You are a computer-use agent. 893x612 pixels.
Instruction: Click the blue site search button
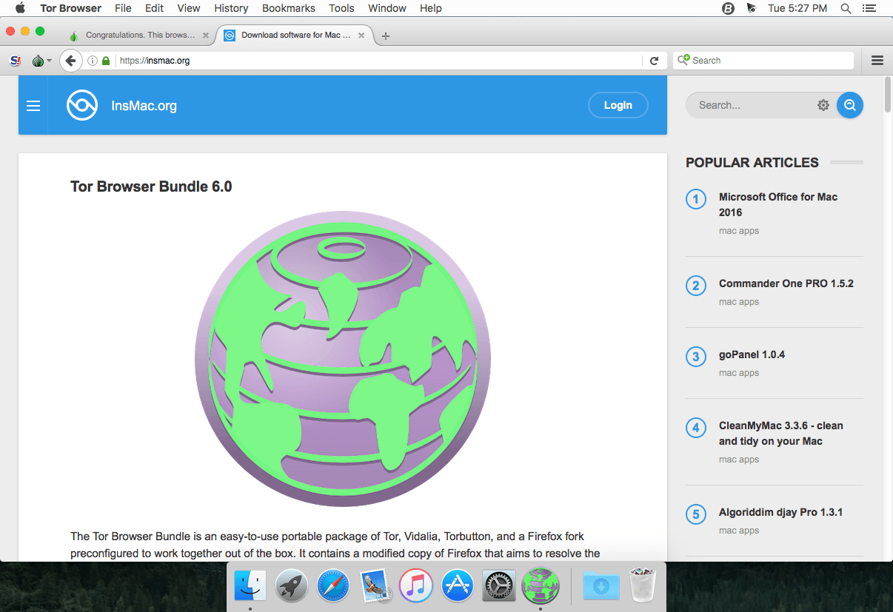point(850,105)
